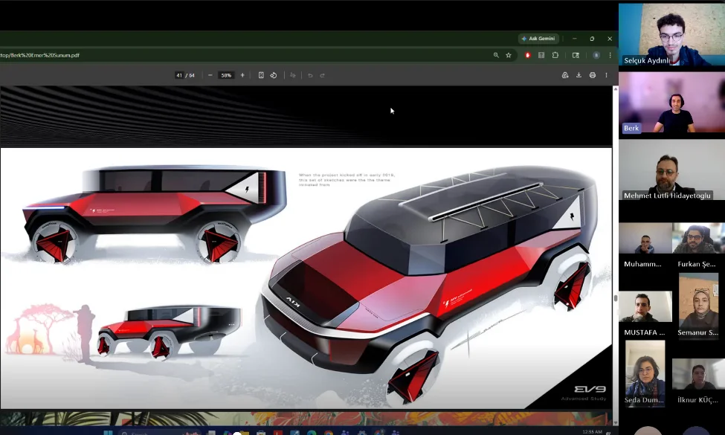Image resolution: width=725 pixels, height=435 pixels.
Task: Rotate the PDF counterclockwise
Action: click(274, 75)
